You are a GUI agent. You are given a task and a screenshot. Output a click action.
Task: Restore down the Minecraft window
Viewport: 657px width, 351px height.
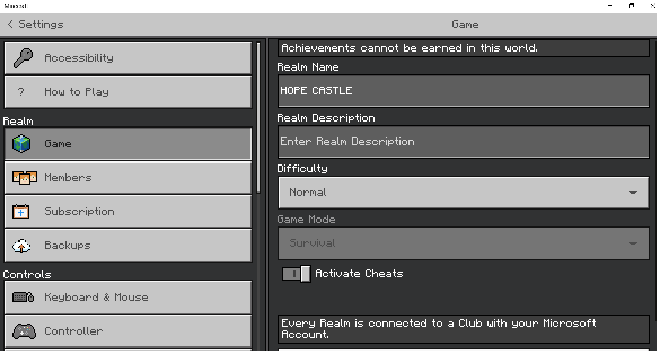pyautogui.click(x=631, y=6)
